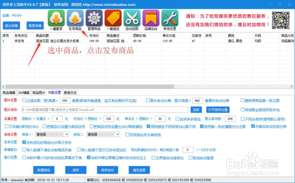Click the 图片高度 field showing 960
This screenshot has width=295, height=183.
click(197, 101)
